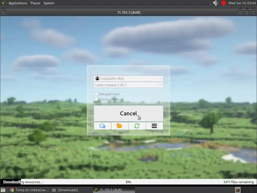Screen dimensions: 257x193
Task: Click the MATE logo panel icon
Action: [4, 3]
